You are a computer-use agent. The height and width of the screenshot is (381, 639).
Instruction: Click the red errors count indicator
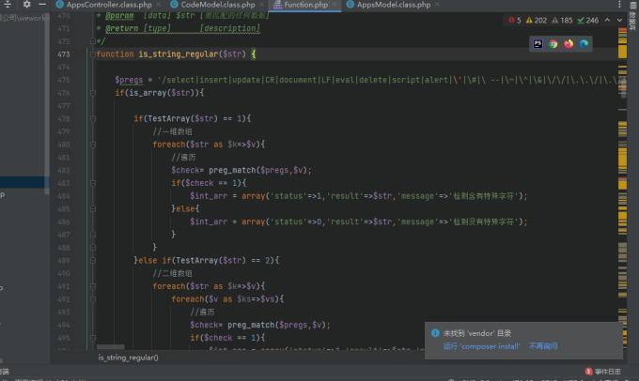pos(515,21)
